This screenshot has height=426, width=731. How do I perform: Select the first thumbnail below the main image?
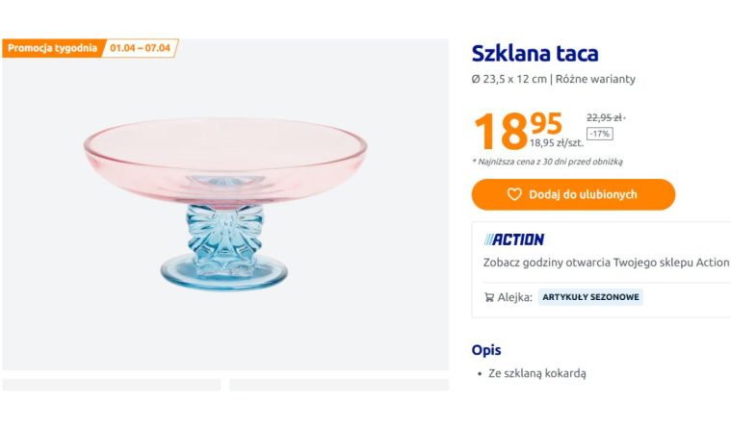pos(112,385)
